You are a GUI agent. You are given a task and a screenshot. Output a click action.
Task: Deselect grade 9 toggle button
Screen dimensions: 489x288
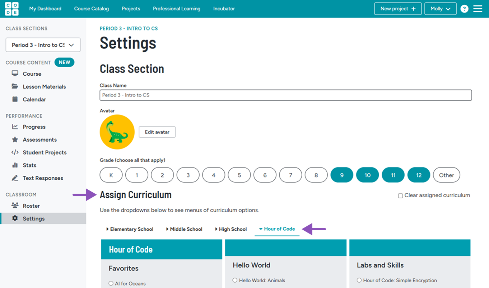[341, 175]
